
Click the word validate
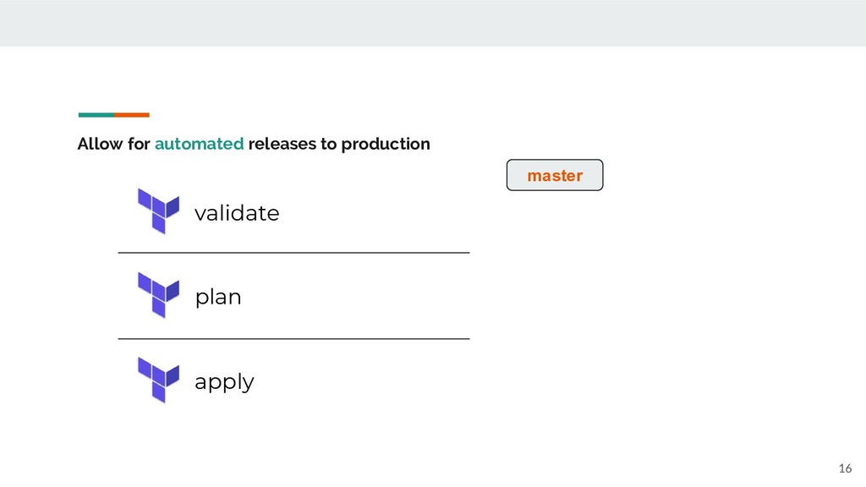point(237,213)
